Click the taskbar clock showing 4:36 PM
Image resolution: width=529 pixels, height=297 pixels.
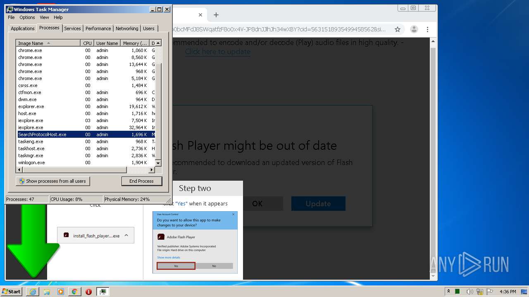[x=508, y=292]
